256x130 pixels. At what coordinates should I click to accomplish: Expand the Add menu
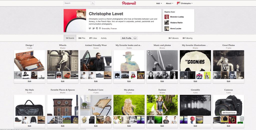point(159,3)
